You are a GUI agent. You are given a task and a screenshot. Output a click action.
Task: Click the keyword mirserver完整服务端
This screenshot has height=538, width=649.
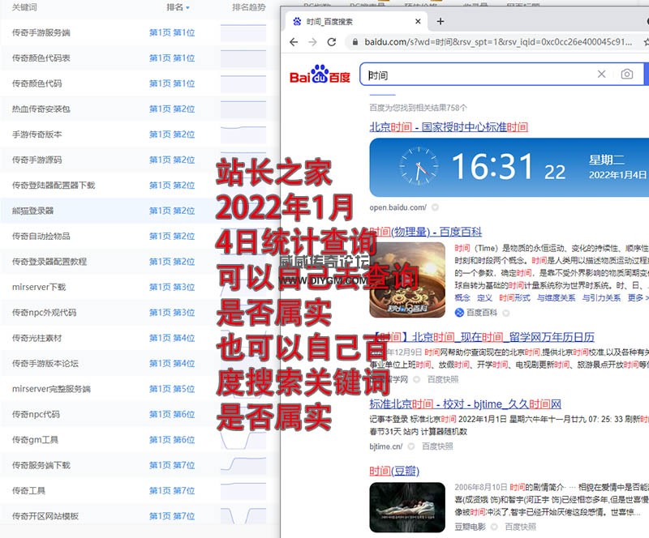click(x=51, y=389)
